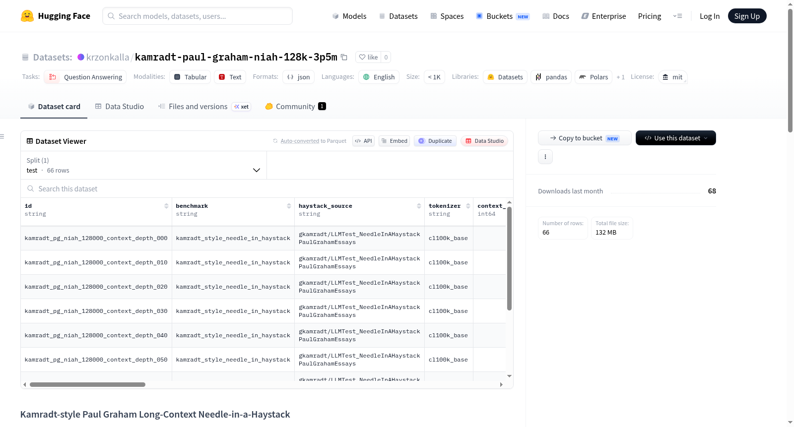Click the API button in Dataset Viewer
Viewport: 794px width, 427px height.
pos(364,141)
